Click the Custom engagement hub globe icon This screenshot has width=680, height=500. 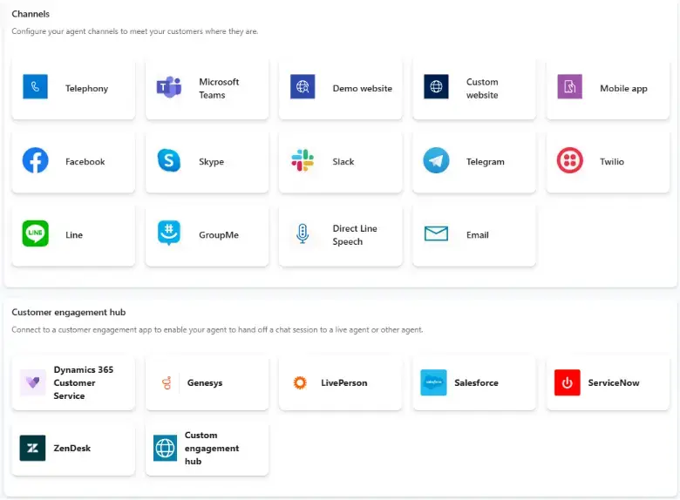tap(165, 448)
